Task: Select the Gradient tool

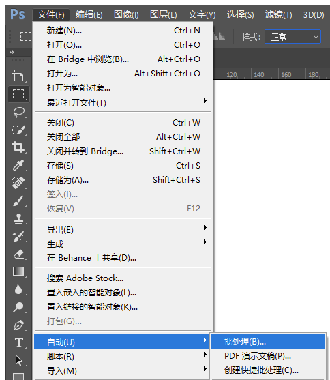Action: pyautogui.click(x=18, y=272)
